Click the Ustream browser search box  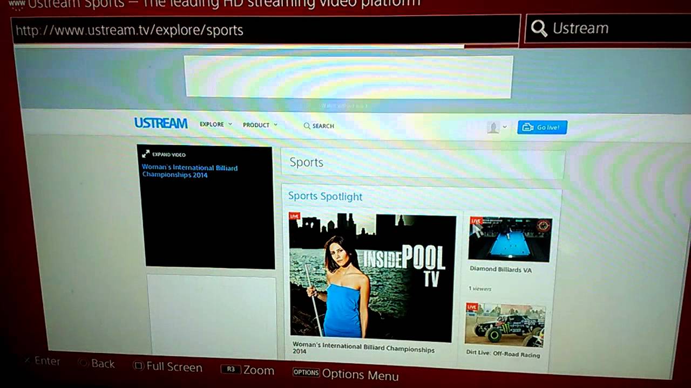[609, 29]
